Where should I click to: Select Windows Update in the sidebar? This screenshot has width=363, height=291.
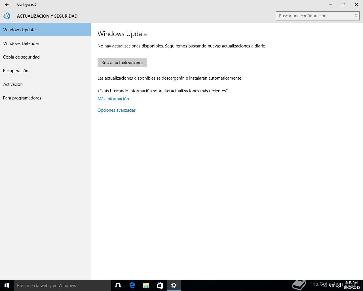pyautogui.click(x=45, y=30)
